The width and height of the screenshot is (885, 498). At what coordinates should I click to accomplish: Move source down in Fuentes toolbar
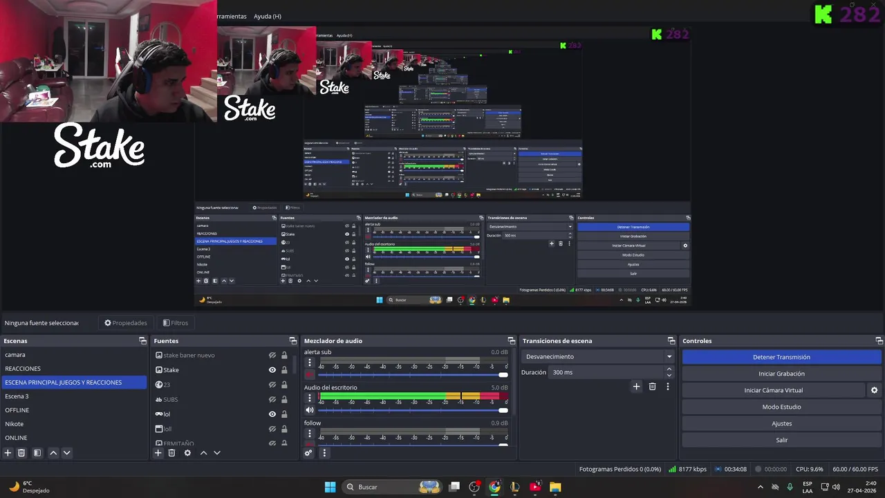(x=217, y=453)
